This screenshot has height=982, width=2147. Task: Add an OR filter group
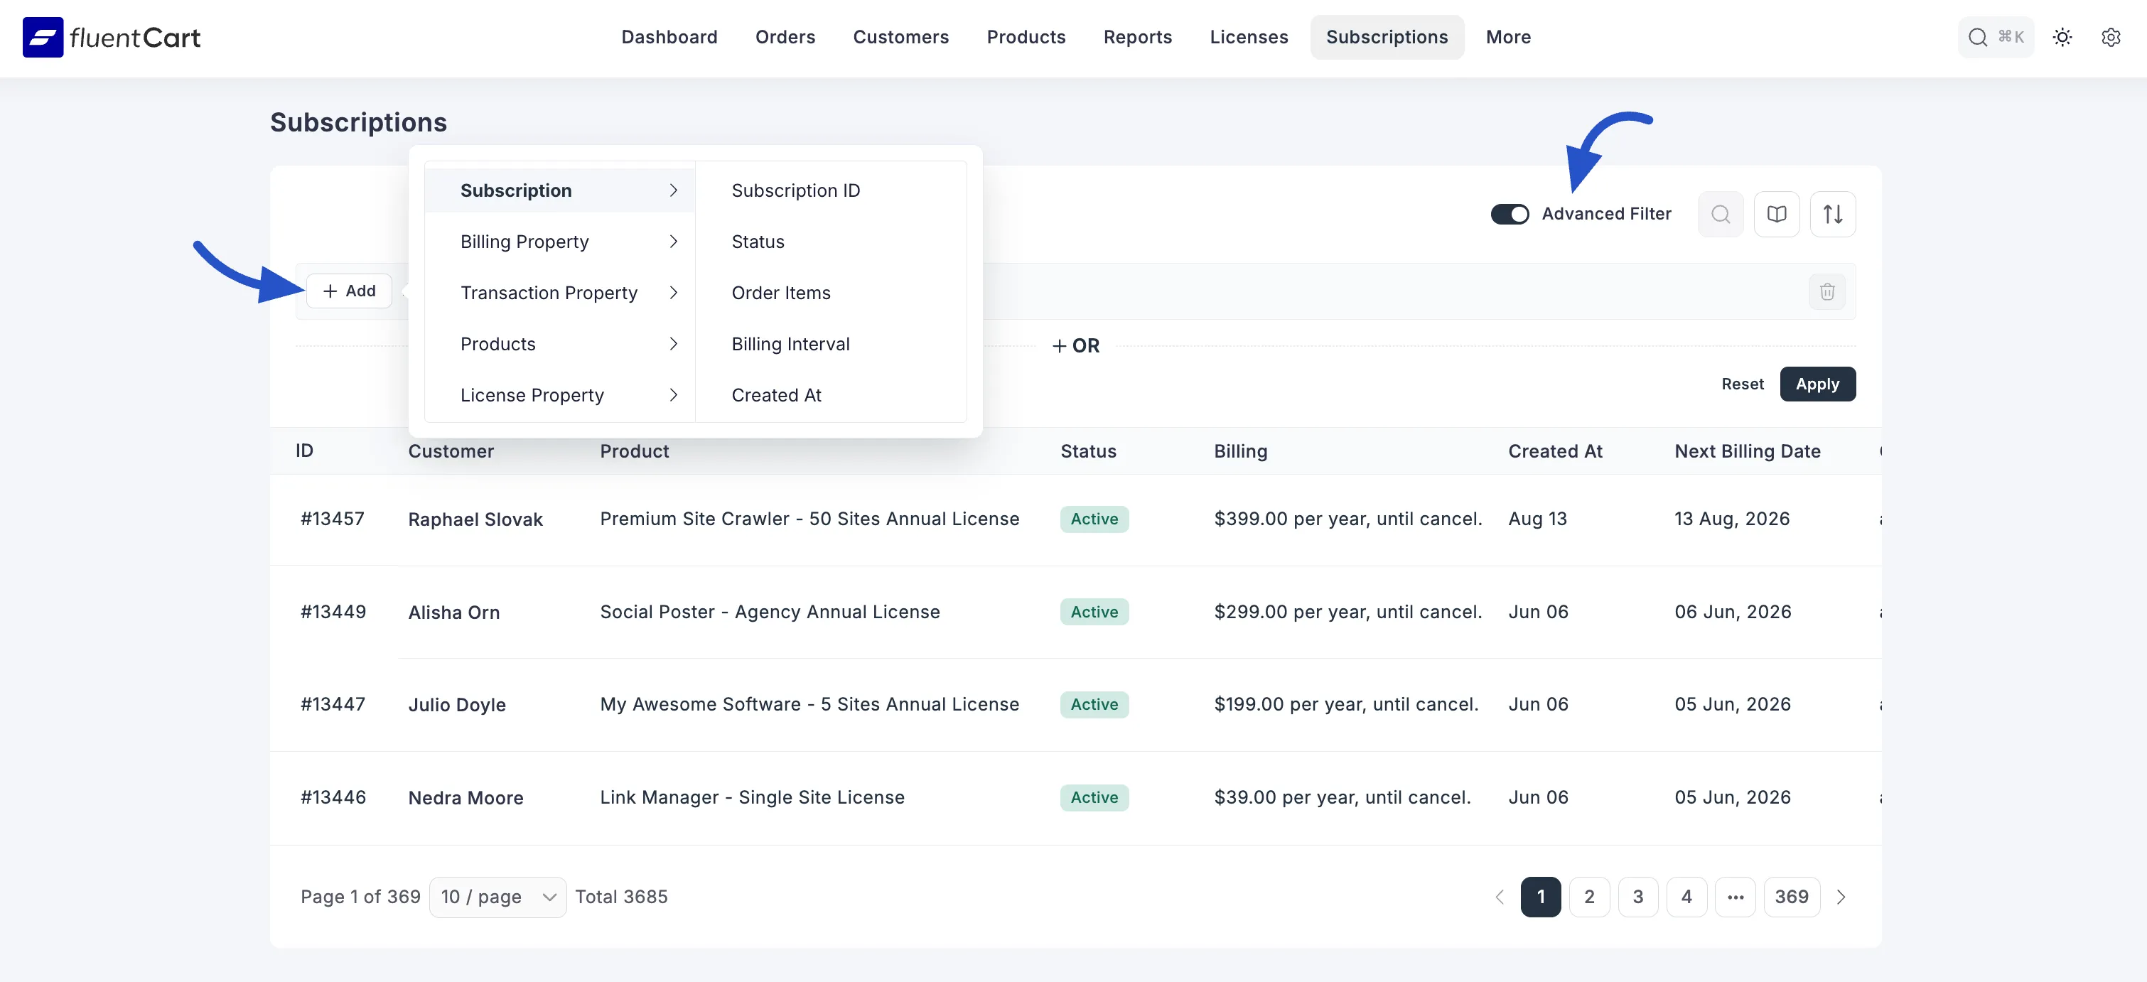tap(1076, 346)
